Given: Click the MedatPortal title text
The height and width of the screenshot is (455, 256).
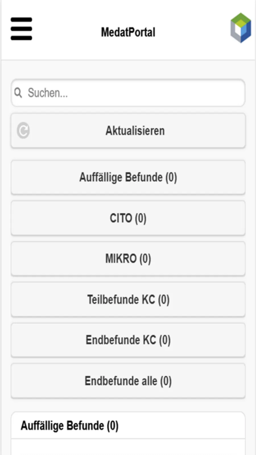Looking at the screenshot, I should [x=128, y=32].
